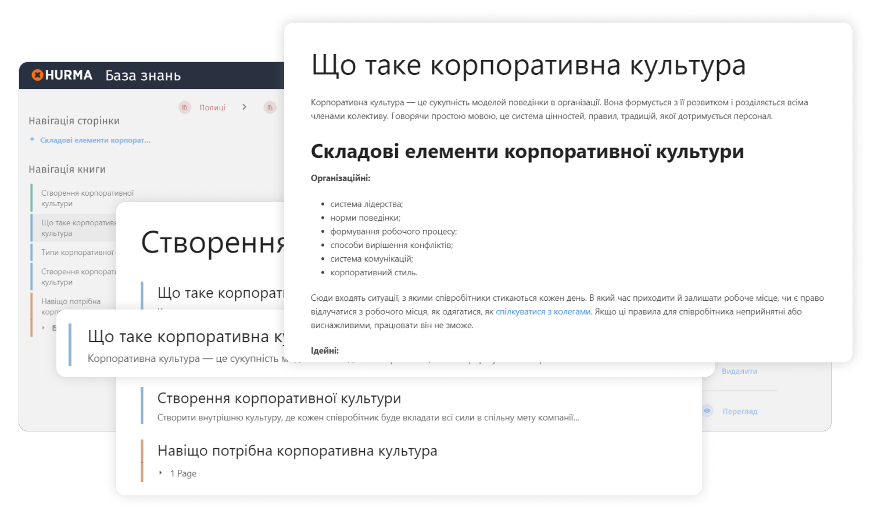
Task: Click the Перегляд view action
Action: (x=740, y=411)
